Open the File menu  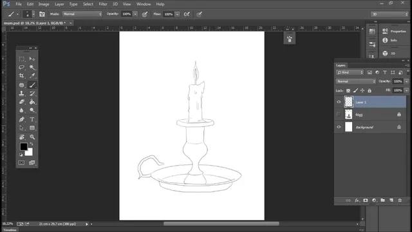pos(19,5)
